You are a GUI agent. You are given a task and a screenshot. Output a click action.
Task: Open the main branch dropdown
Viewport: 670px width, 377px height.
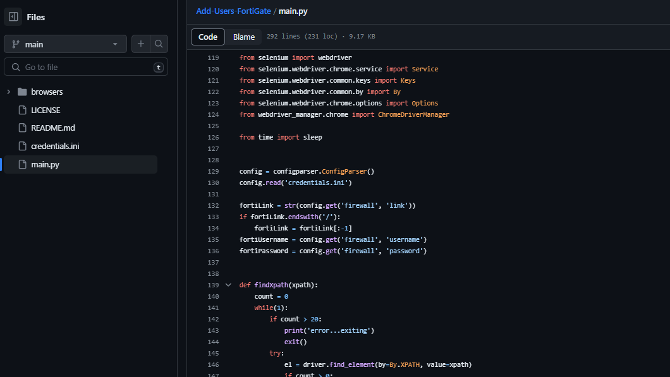pyautogui.click(x=65, y=44)
